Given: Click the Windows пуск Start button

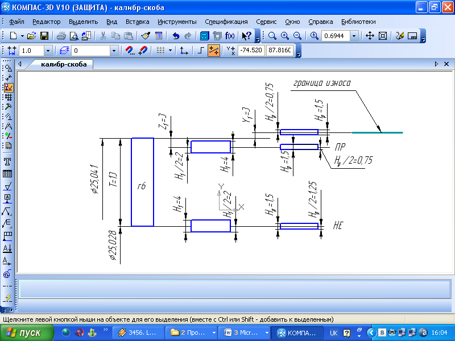Looking at the screenshot, I should (x=27, y=332).
